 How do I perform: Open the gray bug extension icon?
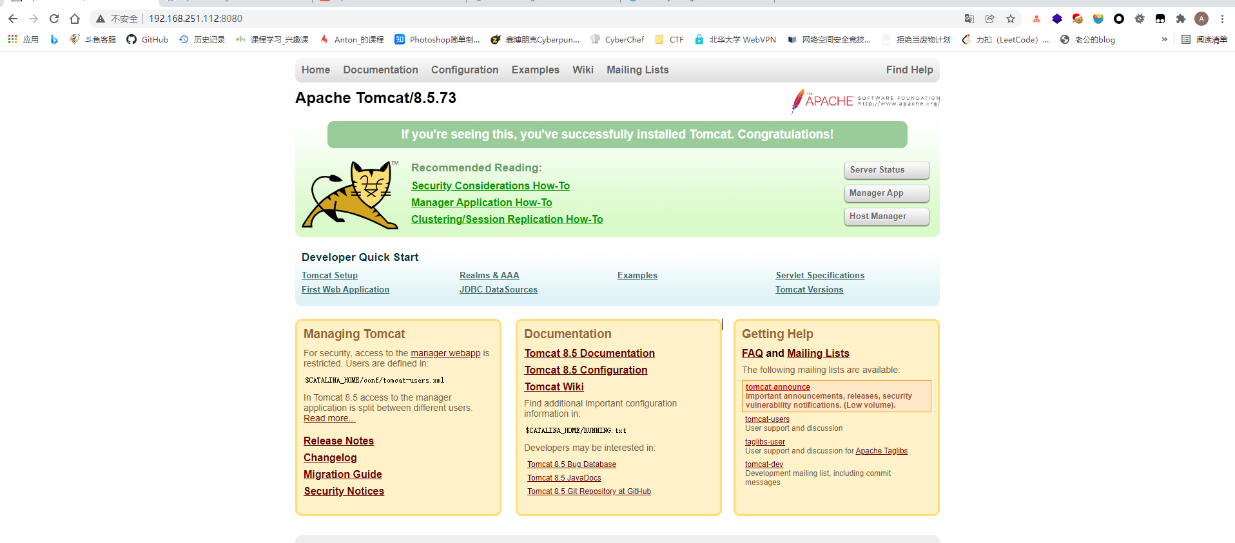[1140, 19]
